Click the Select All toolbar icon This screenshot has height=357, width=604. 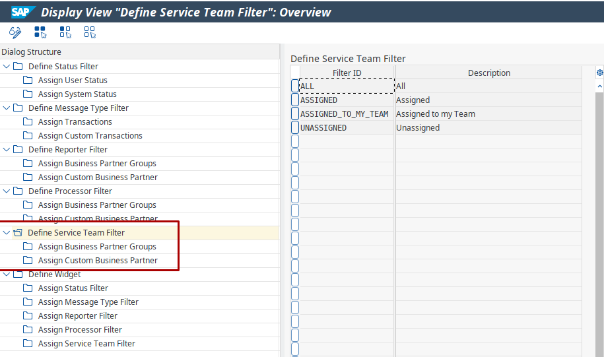40,32
